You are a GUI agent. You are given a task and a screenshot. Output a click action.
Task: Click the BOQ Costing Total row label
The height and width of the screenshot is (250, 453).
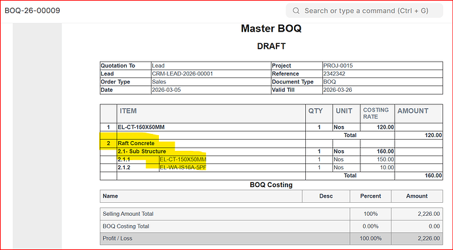point(125,226)
